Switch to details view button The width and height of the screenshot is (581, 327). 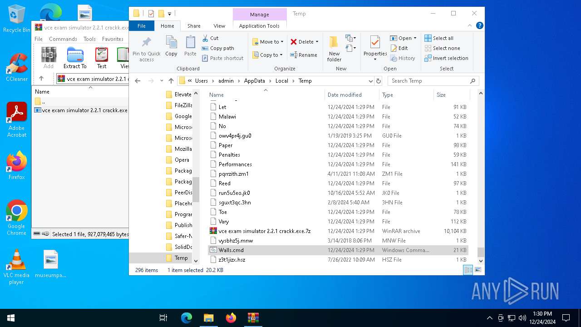tap(468, 270)
